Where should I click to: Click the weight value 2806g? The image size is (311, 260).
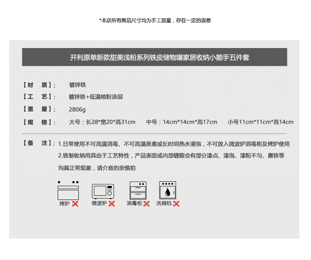tap(77, 109)
